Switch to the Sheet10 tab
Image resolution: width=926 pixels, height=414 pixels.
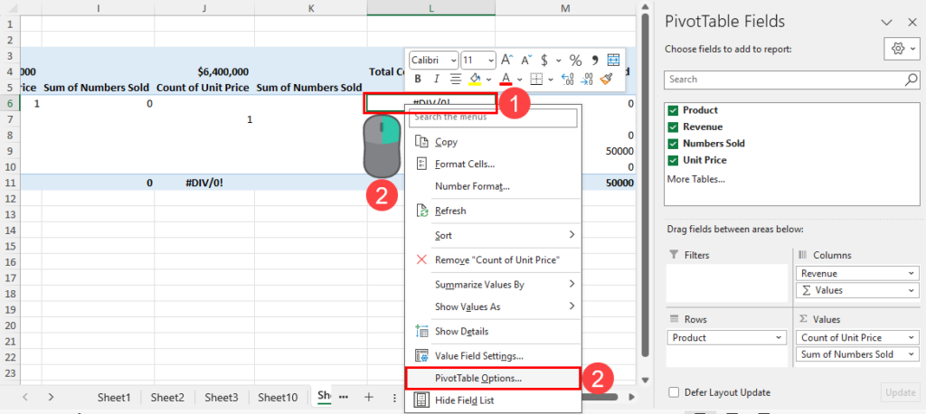[279, 398]
